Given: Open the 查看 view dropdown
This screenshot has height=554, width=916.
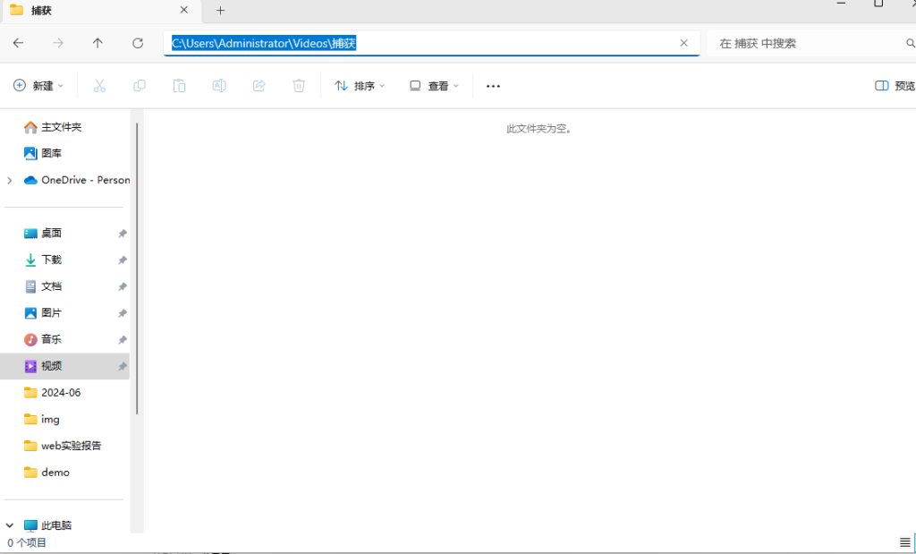Looking at the screenshot, I should [x=434, y=86].
